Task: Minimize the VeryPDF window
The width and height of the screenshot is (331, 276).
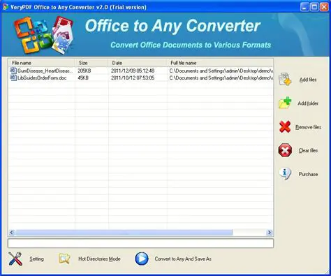Action: 304,7
